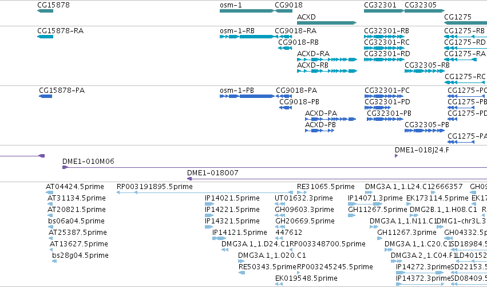Click transcript CG32301-RC

pos(387,42)
